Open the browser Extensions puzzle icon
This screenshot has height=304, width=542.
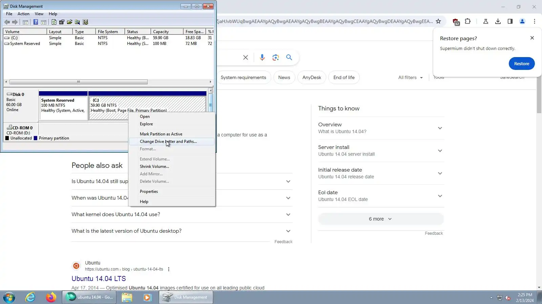point(468,21)
